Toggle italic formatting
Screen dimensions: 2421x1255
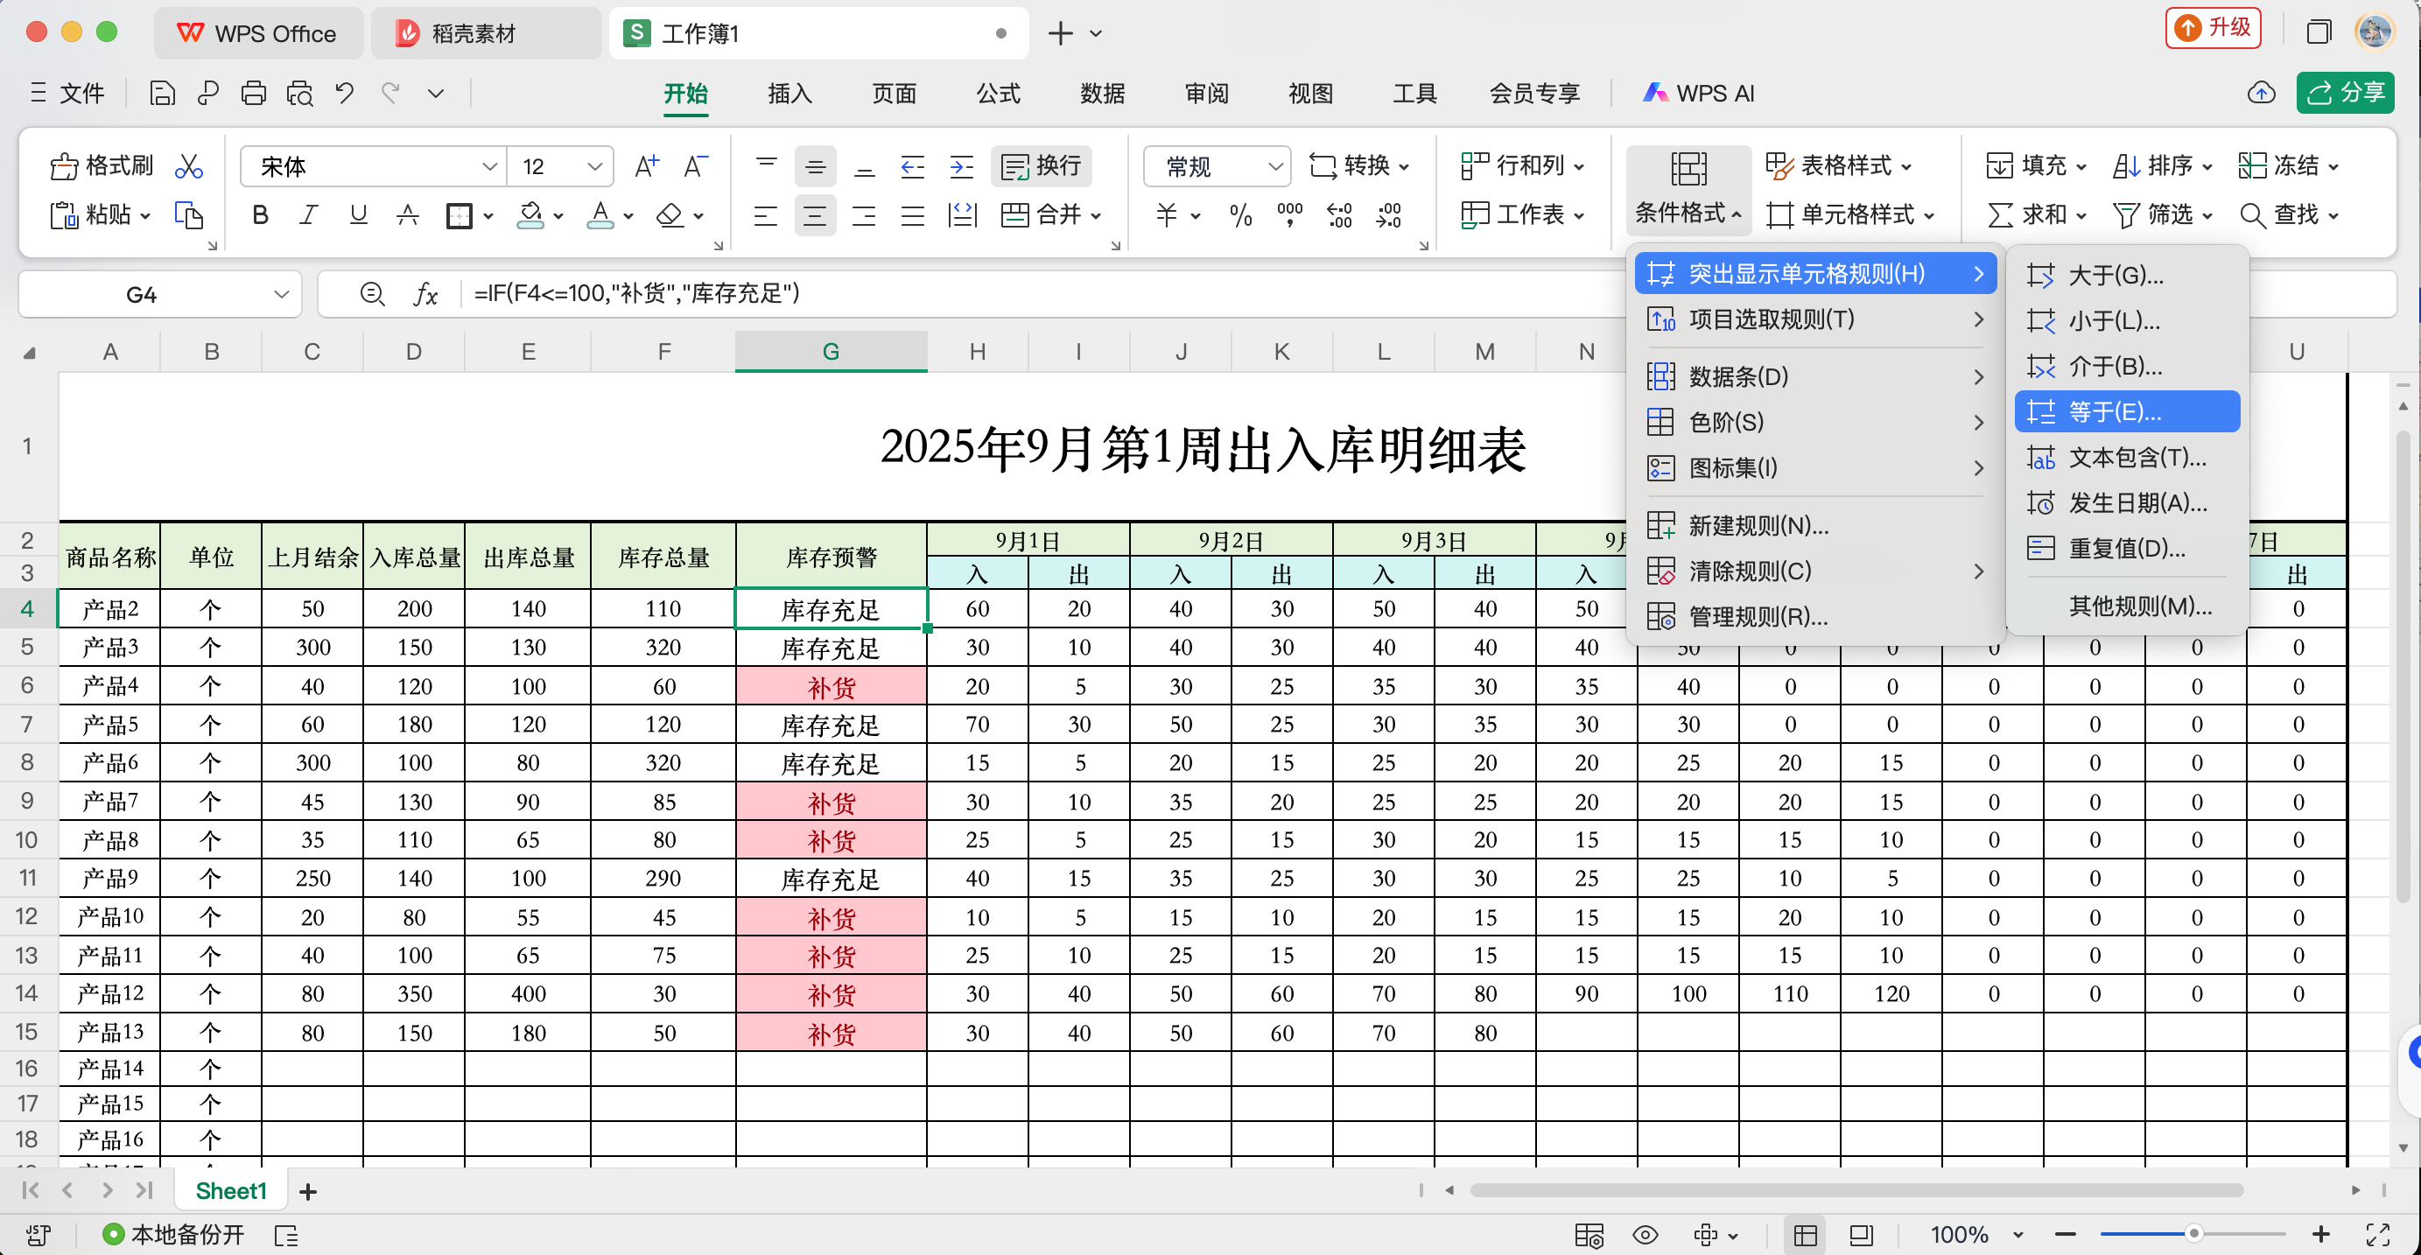click(308, 214)
